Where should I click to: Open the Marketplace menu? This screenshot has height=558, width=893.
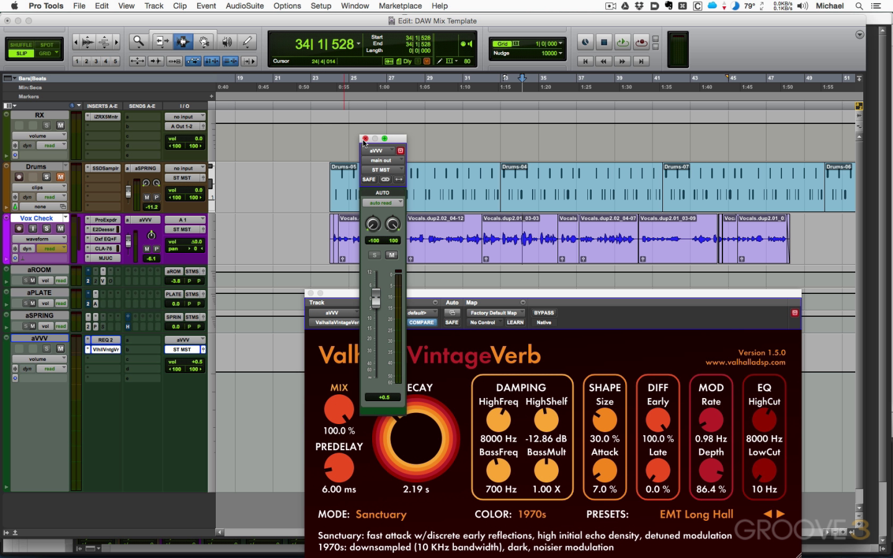click(x=401, y=6)
